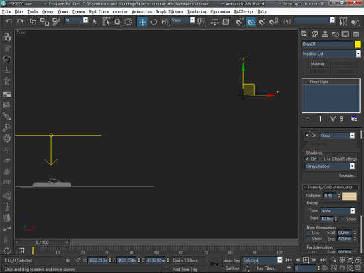
Task: Open the Customize menu
Action: click(x=220, y=11)
